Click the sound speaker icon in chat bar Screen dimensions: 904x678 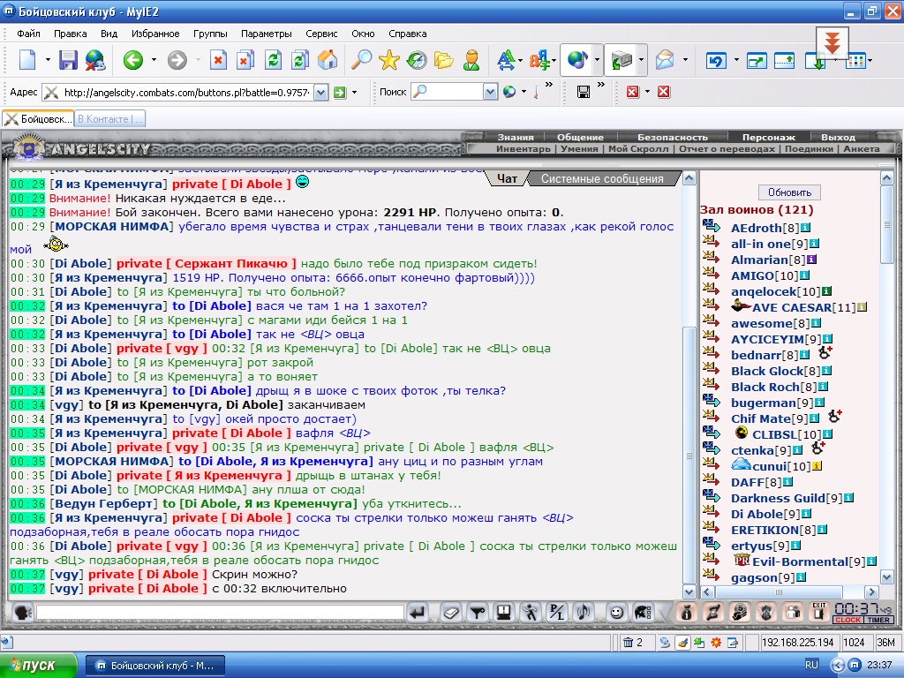pyautogui.click(x=584, y=613)
